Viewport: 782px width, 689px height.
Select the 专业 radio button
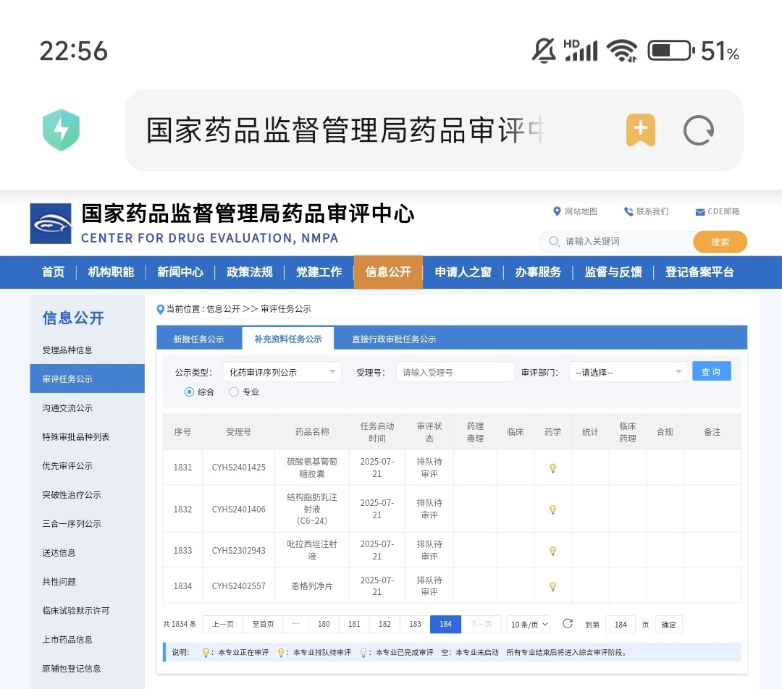233,392
